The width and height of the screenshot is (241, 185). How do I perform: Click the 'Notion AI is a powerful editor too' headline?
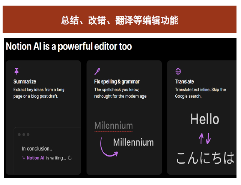point(69,46)
